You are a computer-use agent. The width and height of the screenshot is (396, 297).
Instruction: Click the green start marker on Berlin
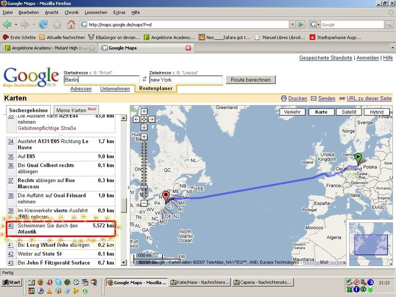tap(358, 158)
